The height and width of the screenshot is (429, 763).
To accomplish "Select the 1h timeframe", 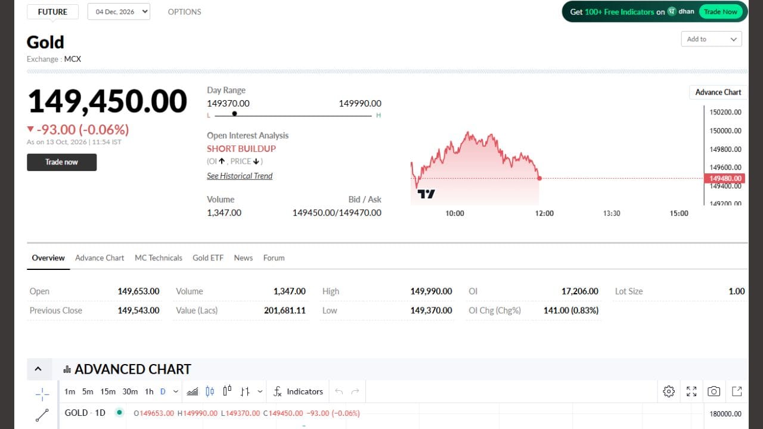I will click(149, 391).
